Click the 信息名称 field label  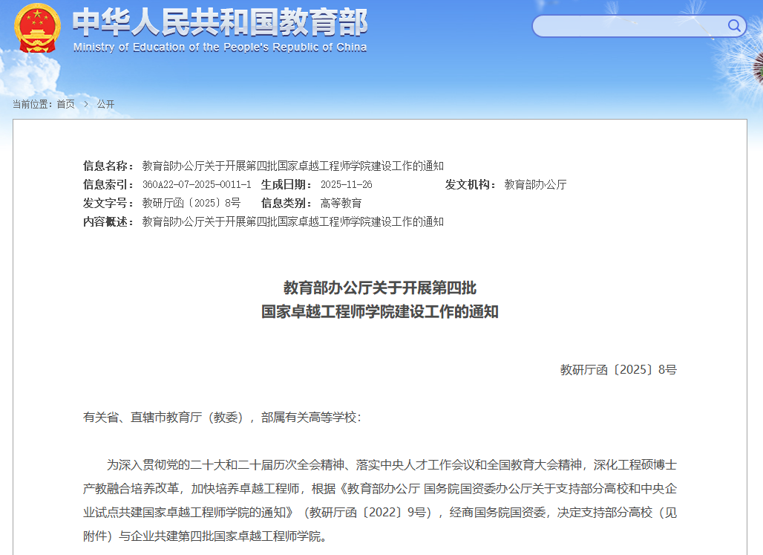point(108,166)
